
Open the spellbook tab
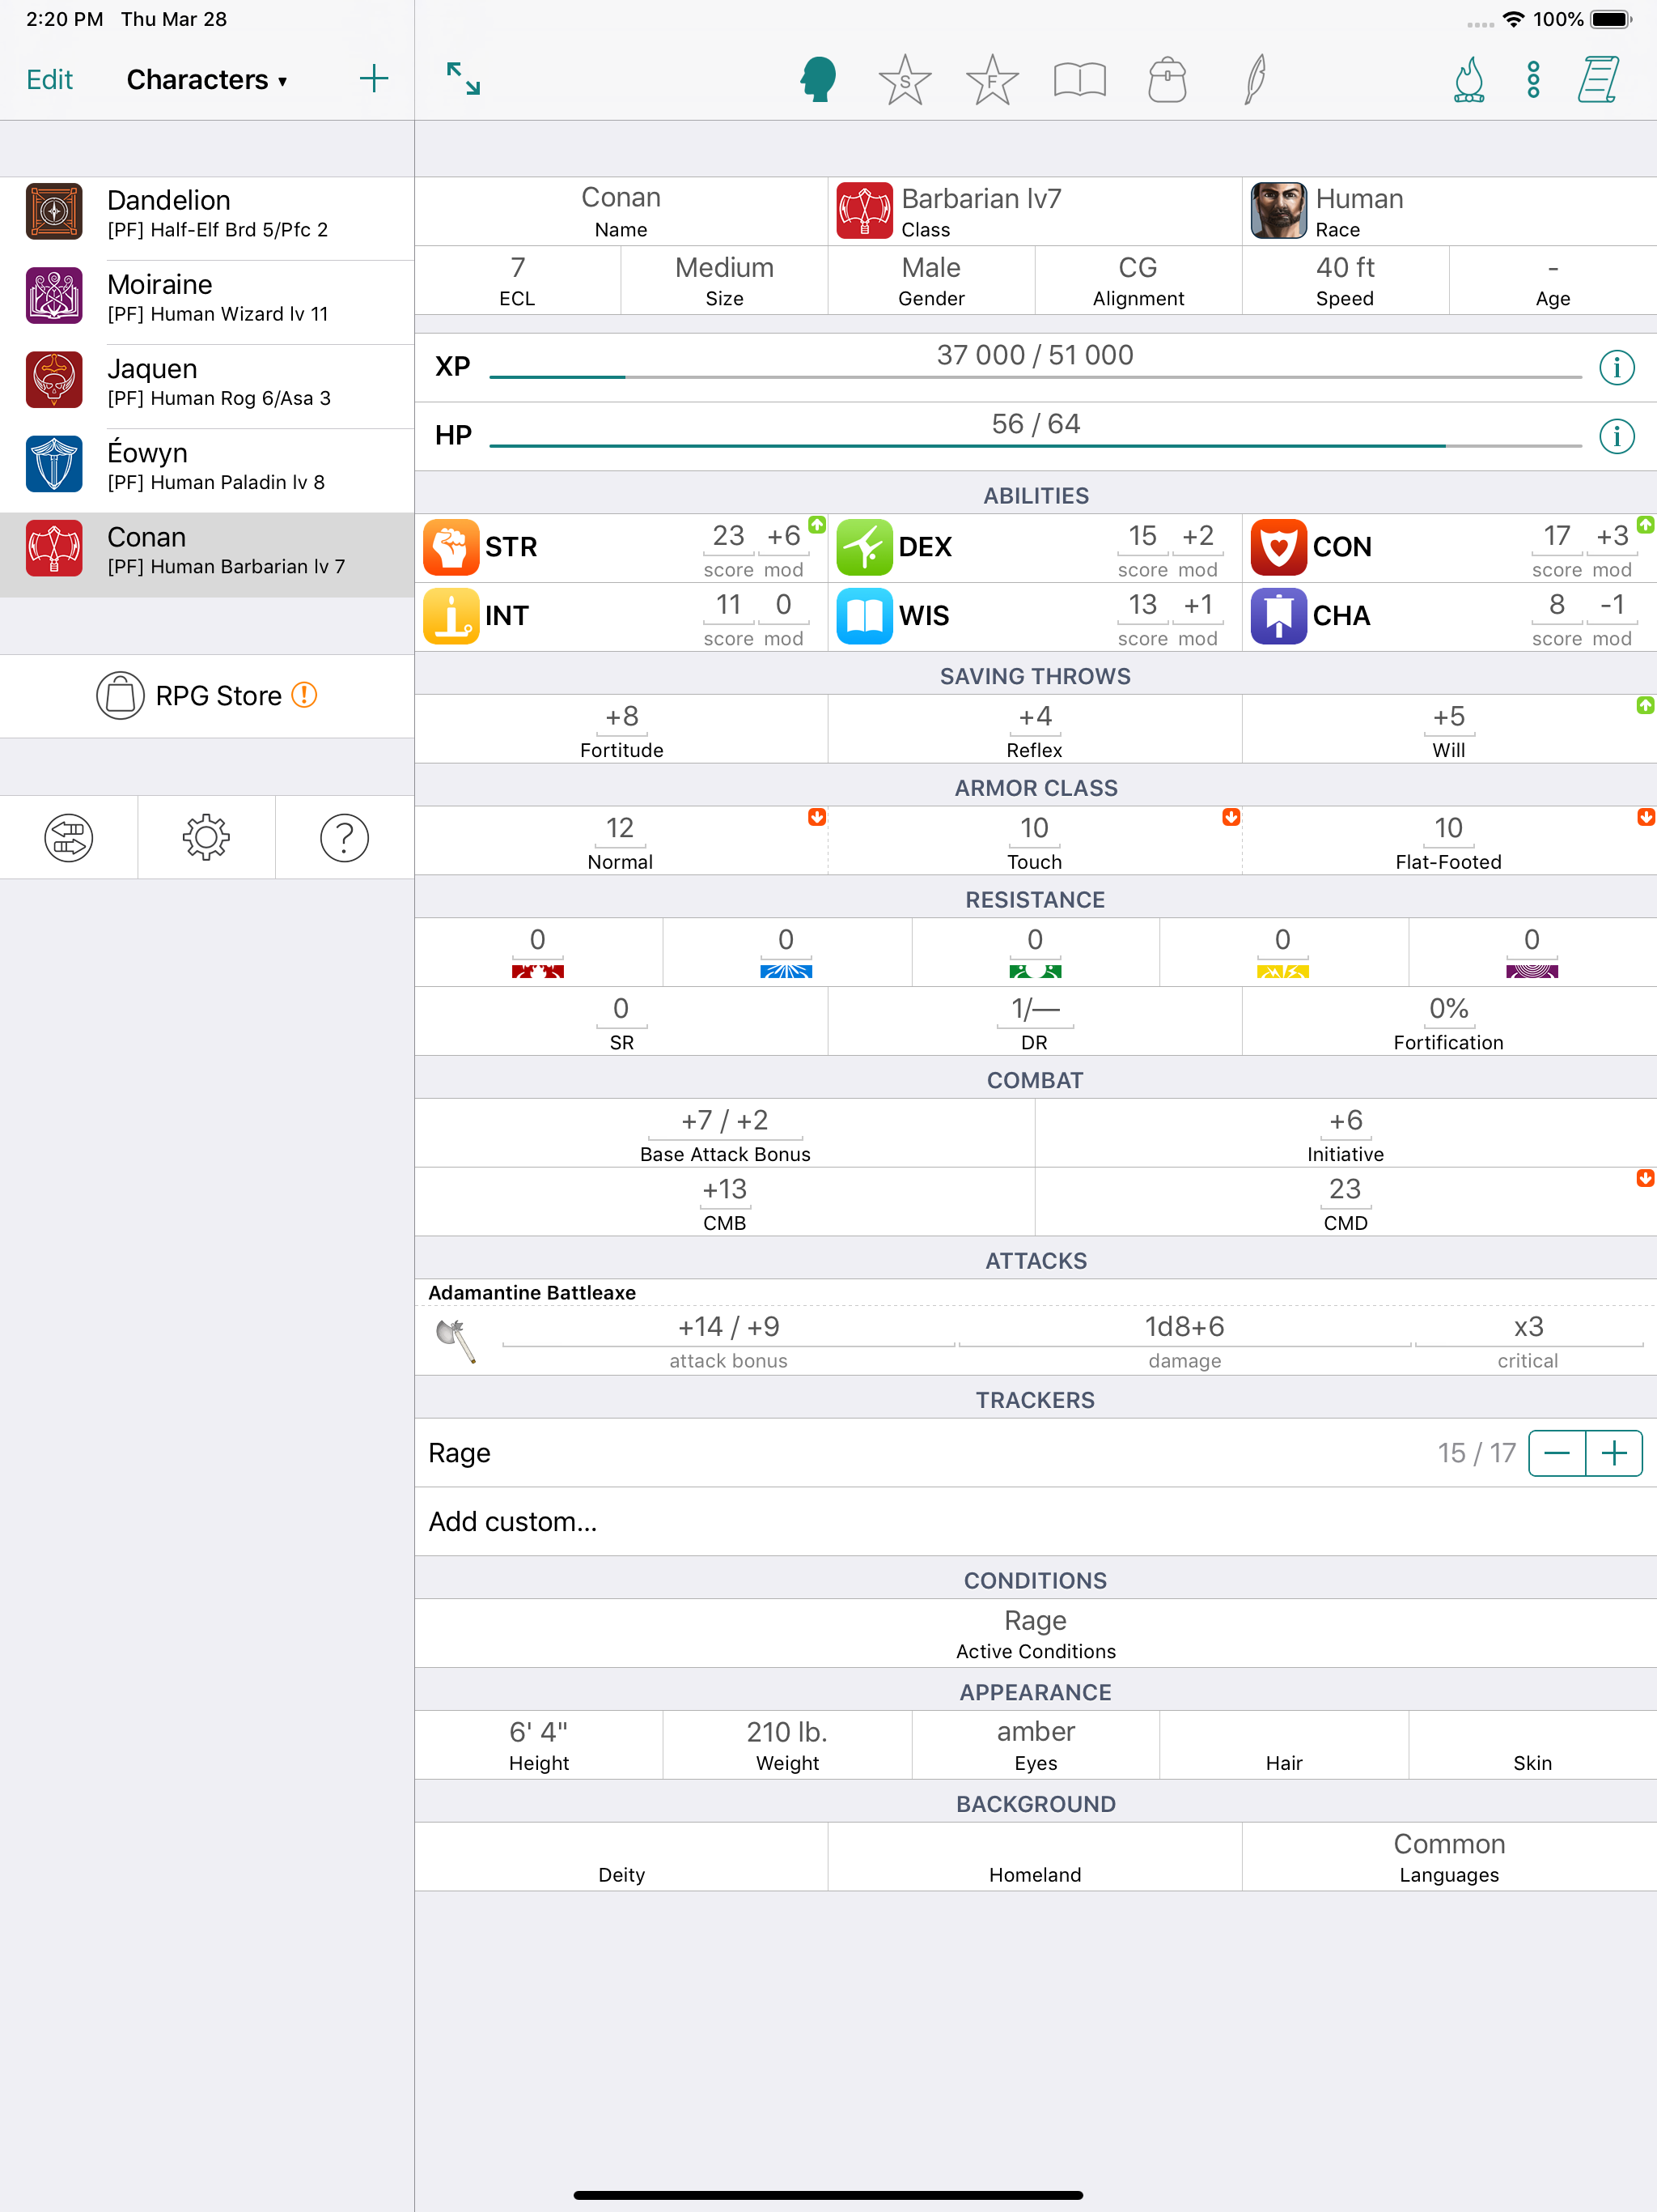(x=1079, y=79)
